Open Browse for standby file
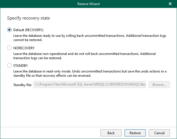The image size is (177, 139). click(159, 84)
